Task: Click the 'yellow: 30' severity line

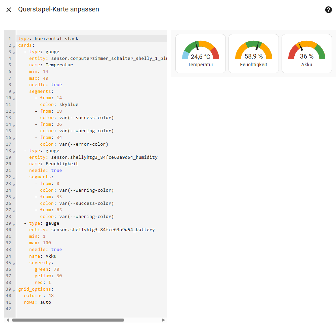Action: point(48,275)
